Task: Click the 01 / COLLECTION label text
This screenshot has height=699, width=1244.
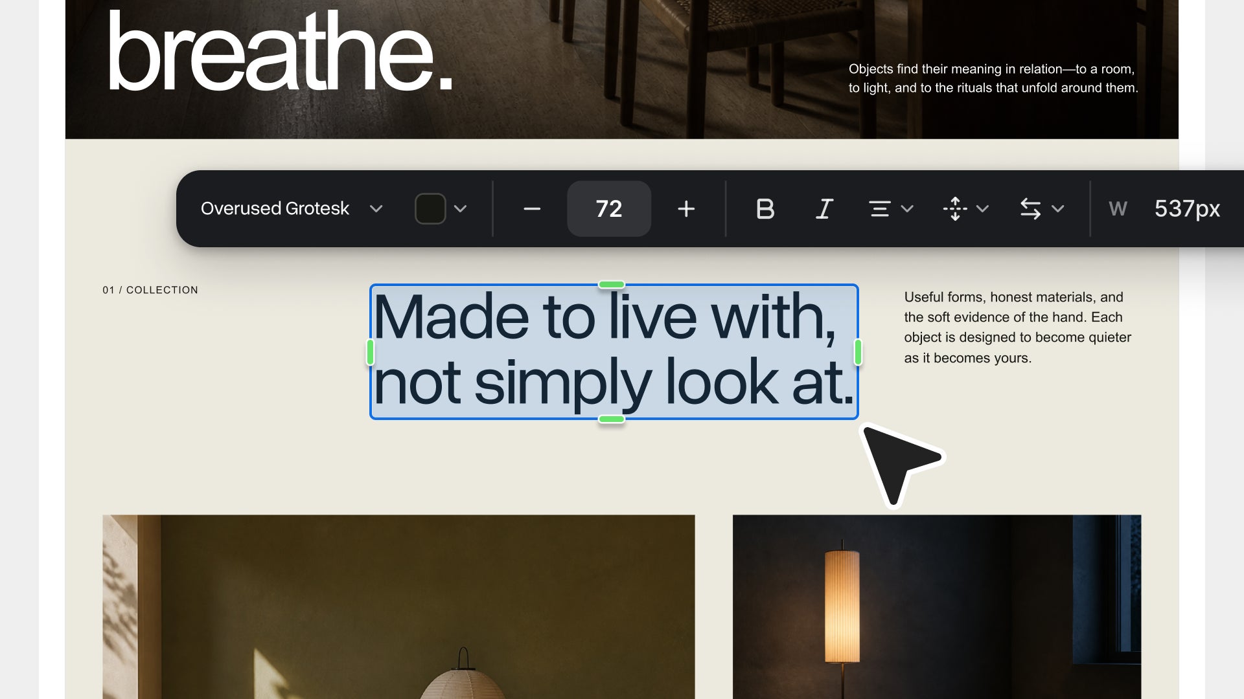Action: (150, 290)
